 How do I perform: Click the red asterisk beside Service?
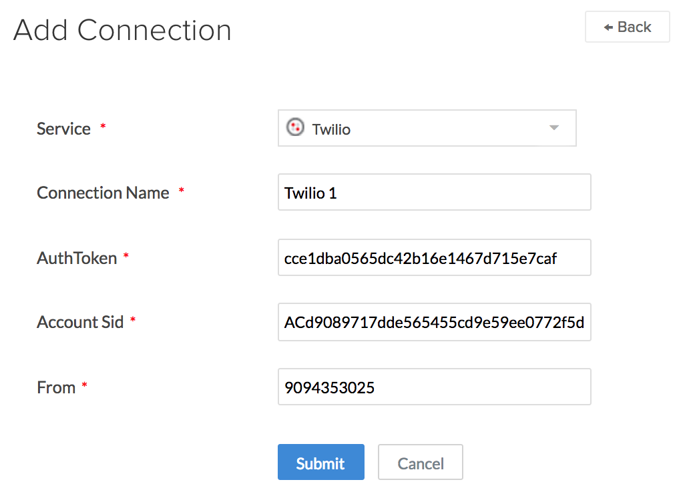click(x=103, y=126)
